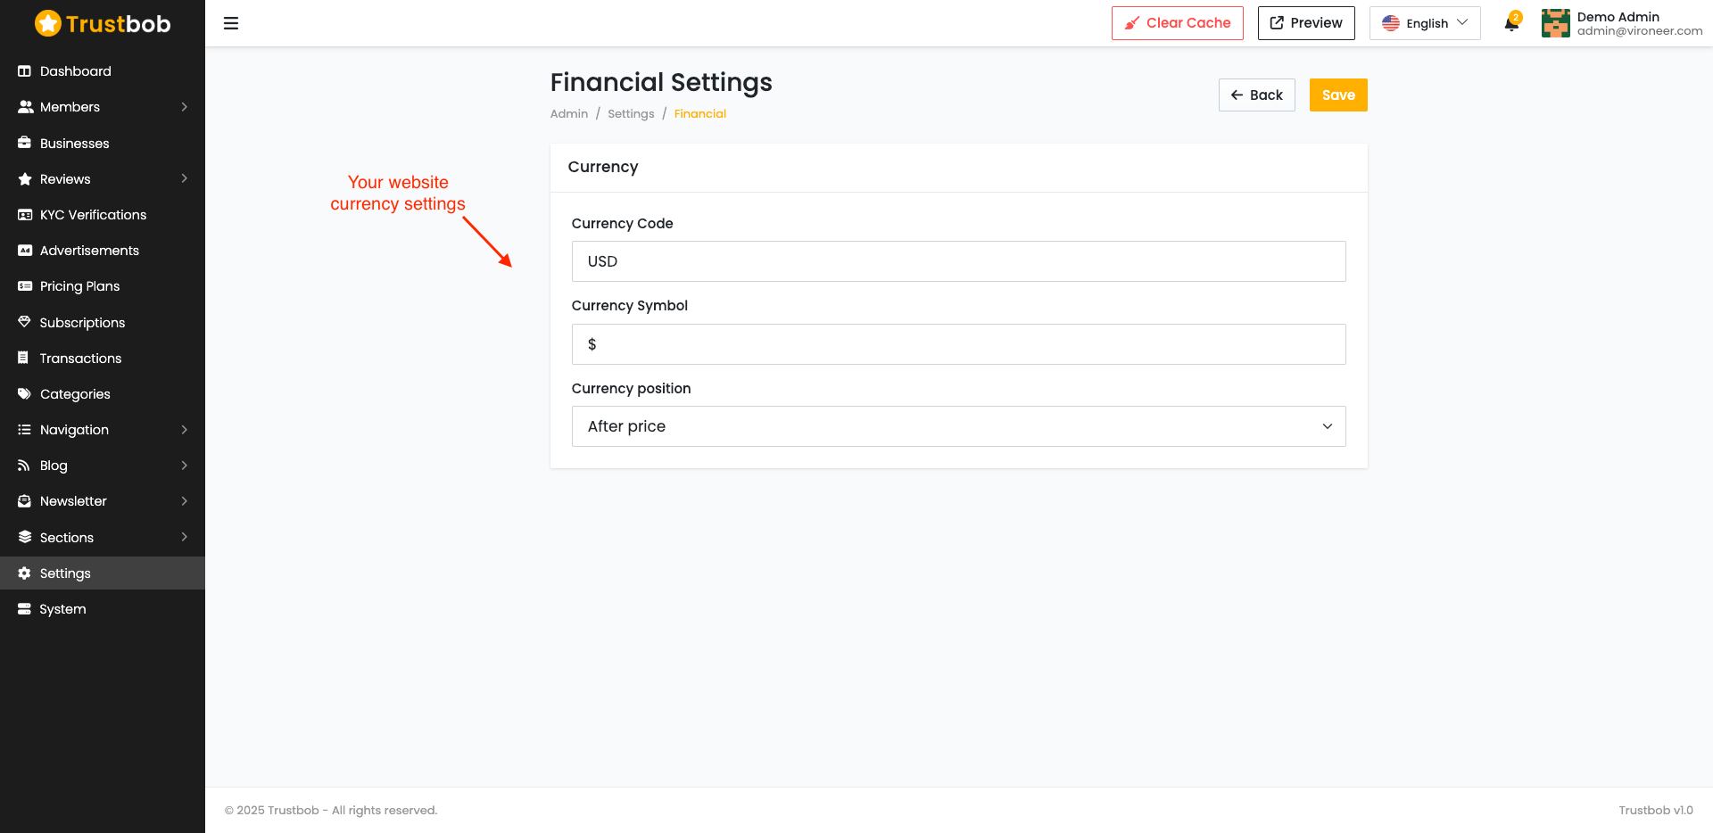
Task: Open the English language selector
Action: (1425, 23)
